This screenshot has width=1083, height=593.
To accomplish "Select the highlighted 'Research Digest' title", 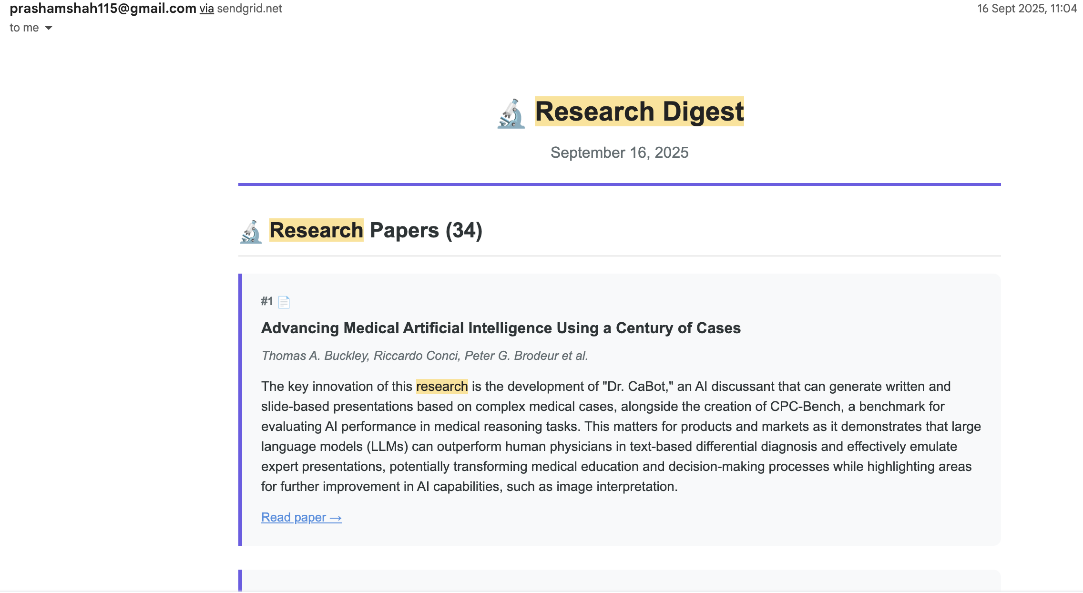I will click(x=639, y=111).
